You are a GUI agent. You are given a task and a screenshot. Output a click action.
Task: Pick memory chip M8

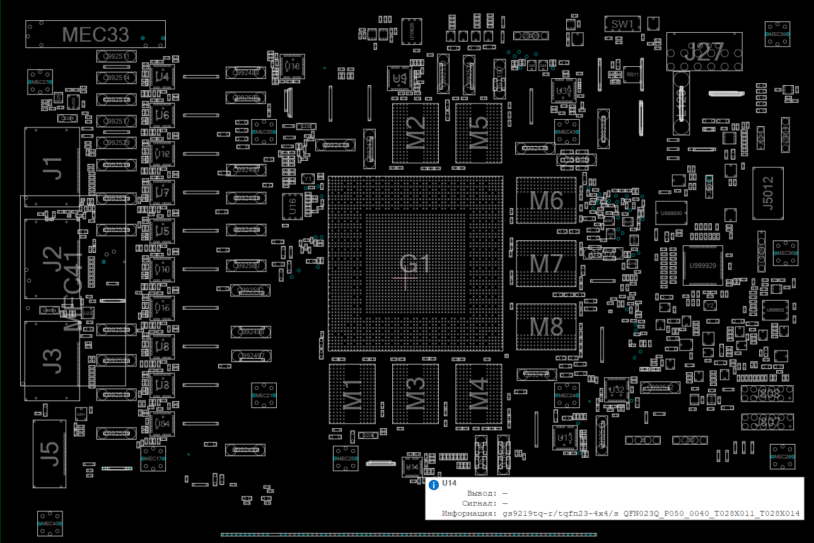coord(546,327)
